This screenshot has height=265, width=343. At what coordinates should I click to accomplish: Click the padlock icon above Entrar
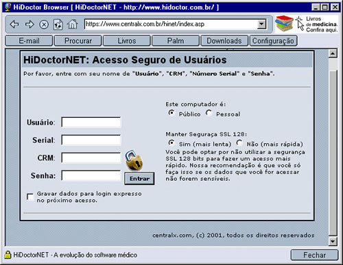point(134,160)
